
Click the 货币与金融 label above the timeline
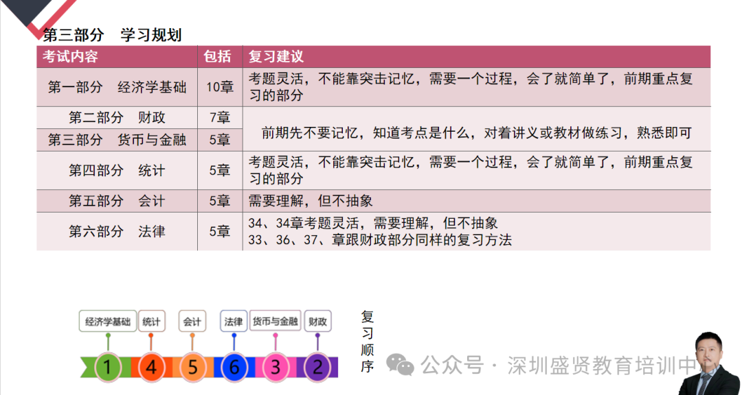(275, 321)
